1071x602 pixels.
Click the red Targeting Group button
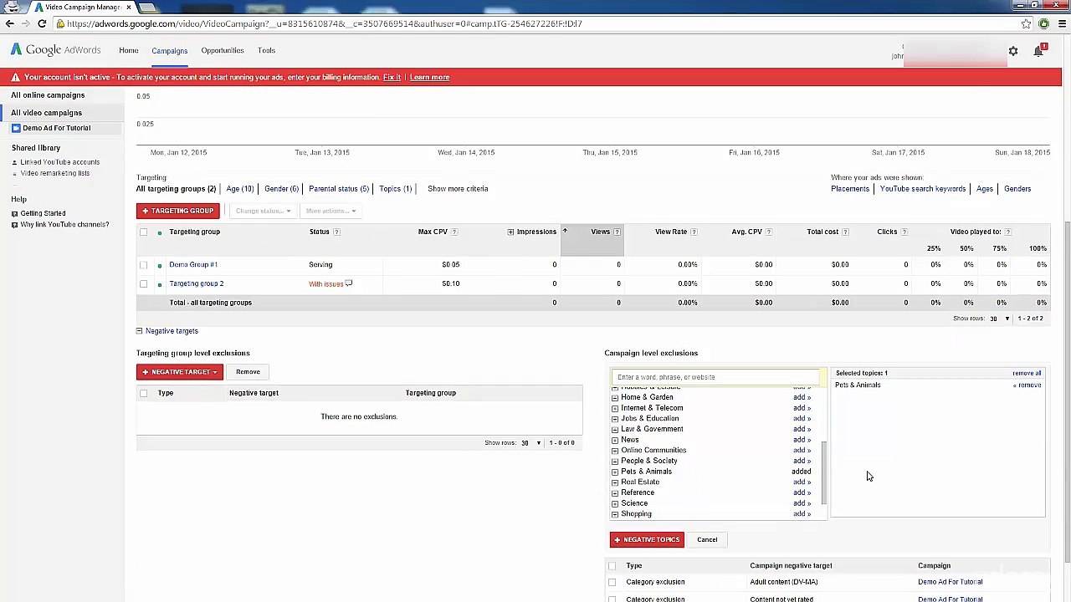coord(178,211)
